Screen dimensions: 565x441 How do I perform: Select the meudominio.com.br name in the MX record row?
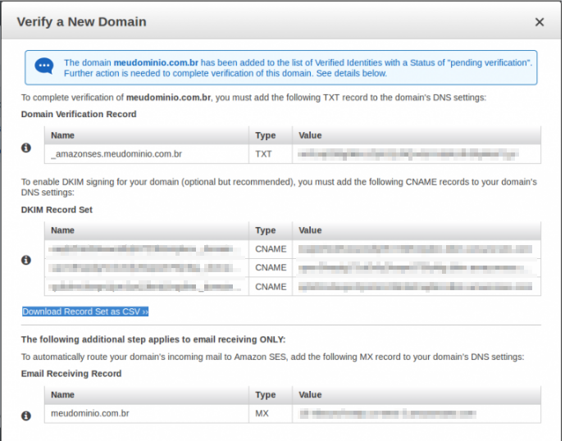pyautogui.click(x=90, y=414)
